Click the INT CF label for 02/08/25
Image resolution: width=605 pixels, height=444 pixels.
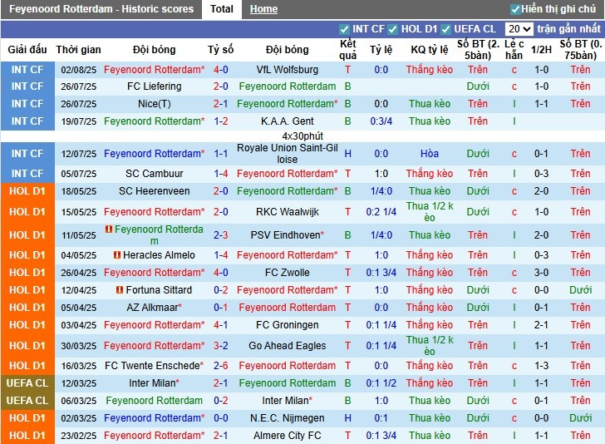pyautogui.click(x=27, y=70)
